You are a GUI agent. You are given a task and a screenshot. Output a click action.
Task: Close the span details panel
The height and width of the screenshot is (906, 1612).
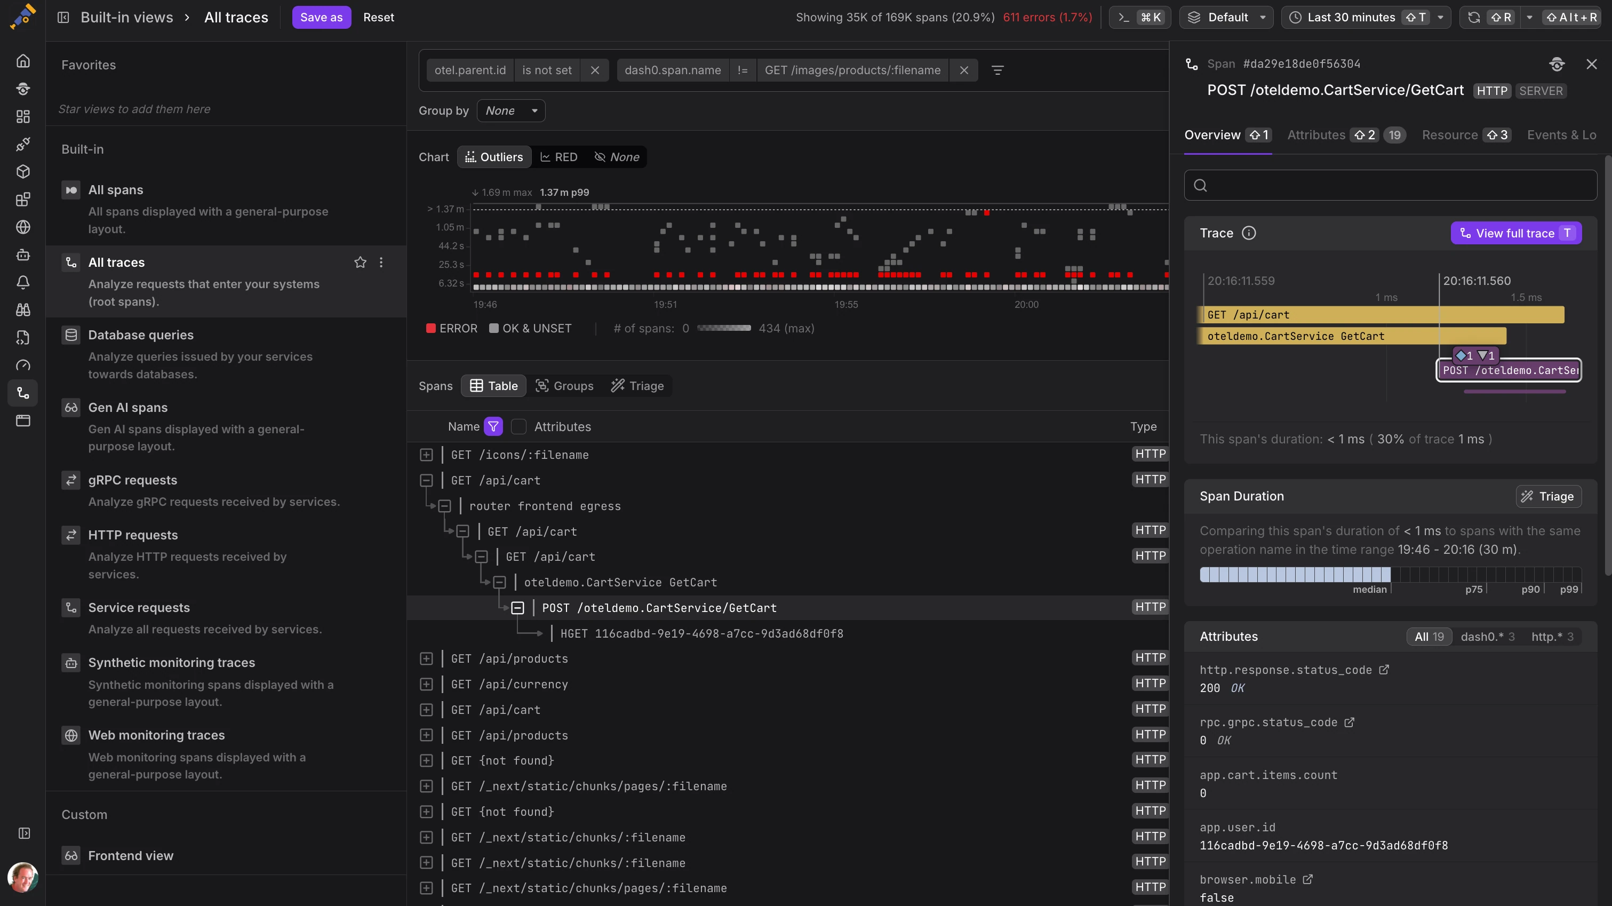[x=1591, y=64]
